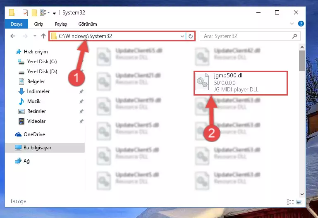Click the pin icon beside Müzik
Screen dimensions: 318x218
pyautogui.click(x=81, y=101)
